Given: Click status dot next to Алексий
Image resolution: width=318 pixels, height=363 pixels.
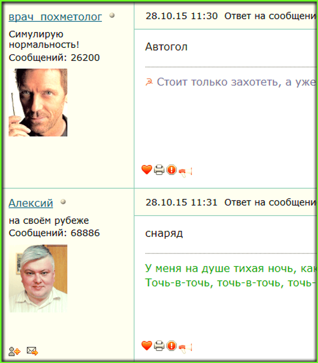Looking at the screenshot, I should click(x=63, y=202).
